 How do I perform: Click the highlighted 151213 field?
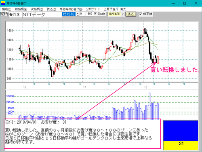click(x=69, y=14)
